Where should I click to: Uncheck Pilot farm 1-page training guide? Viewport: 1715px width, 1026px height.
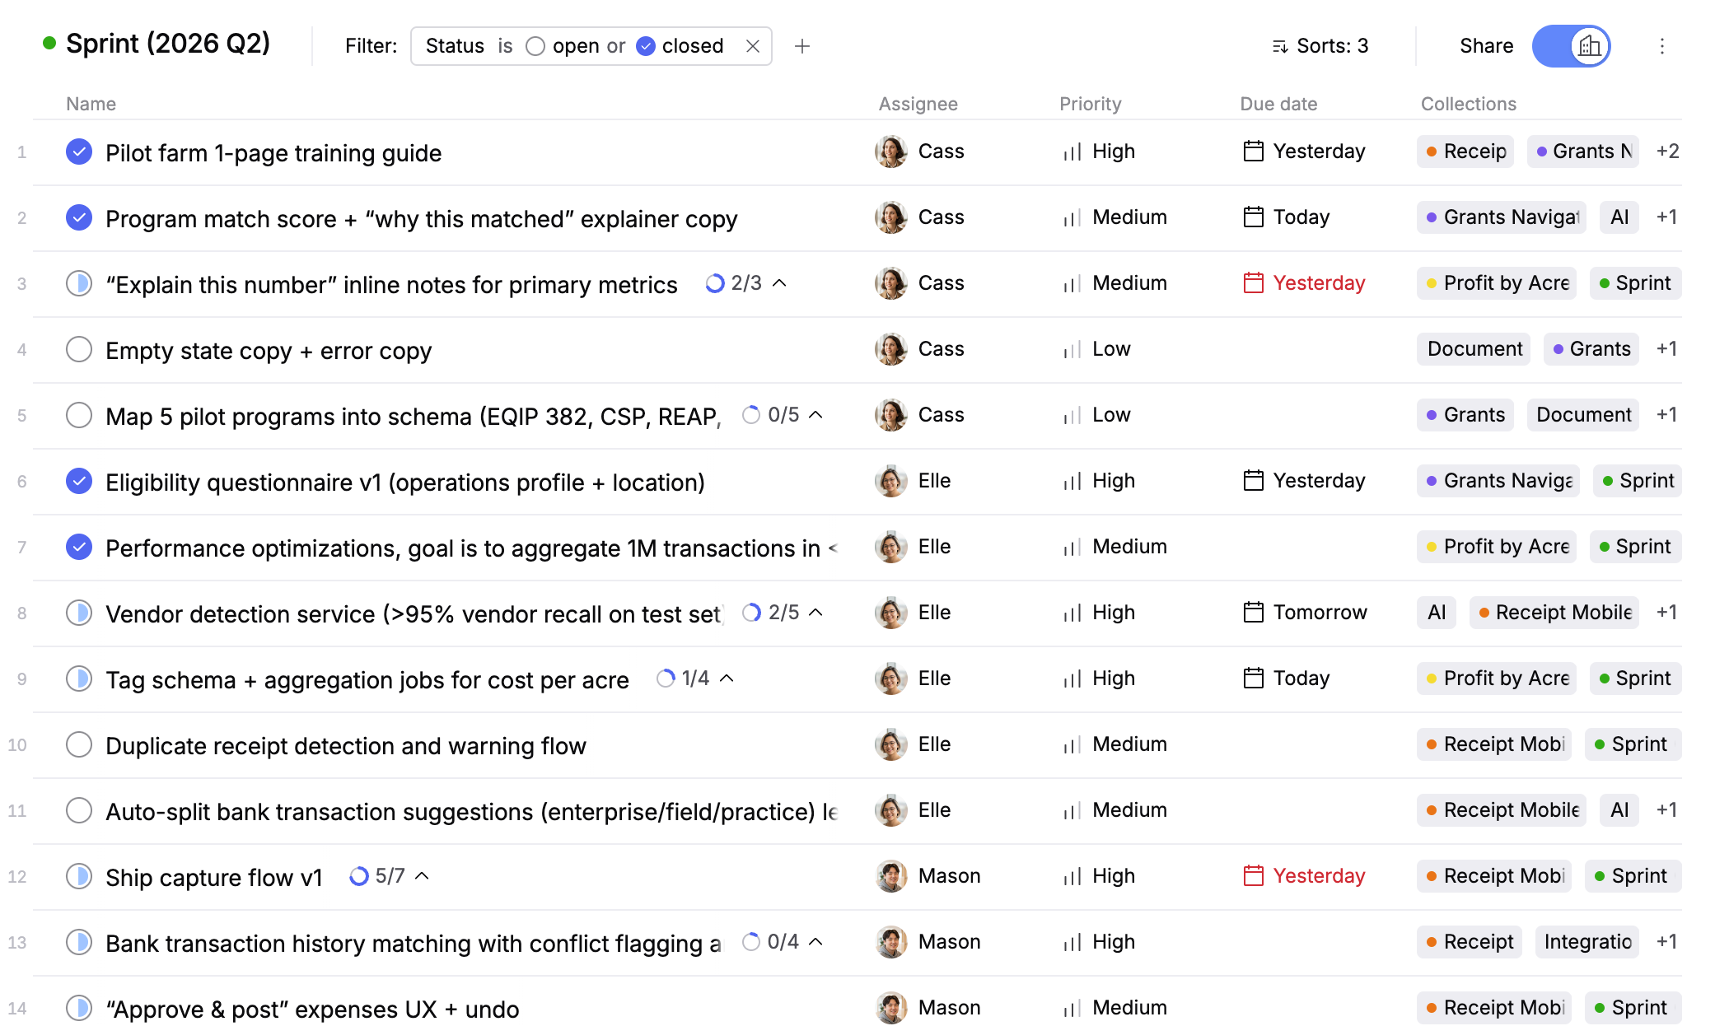click(79, 152)
